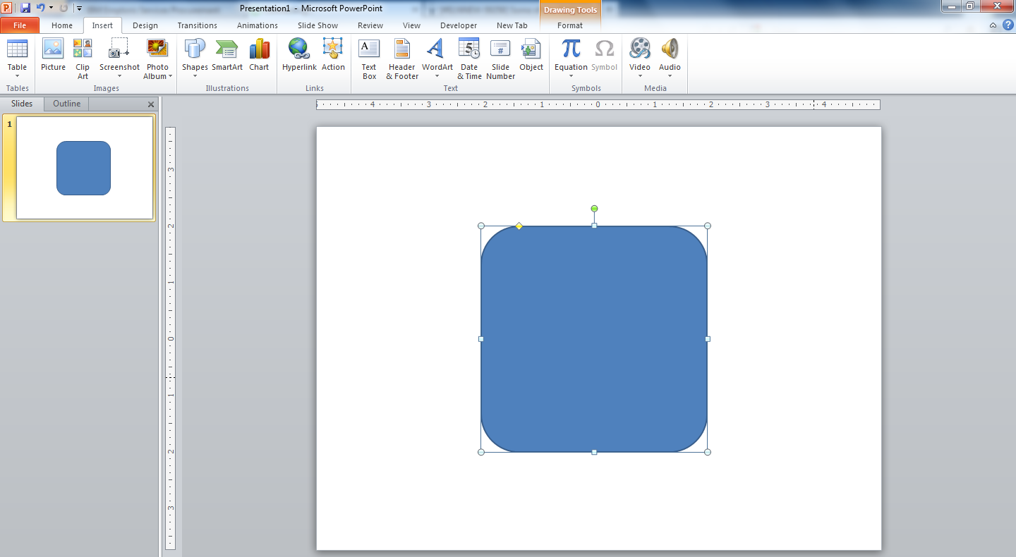1016x557 pixels.
Task: Insert the Slide Number
Action: [500, 59]
